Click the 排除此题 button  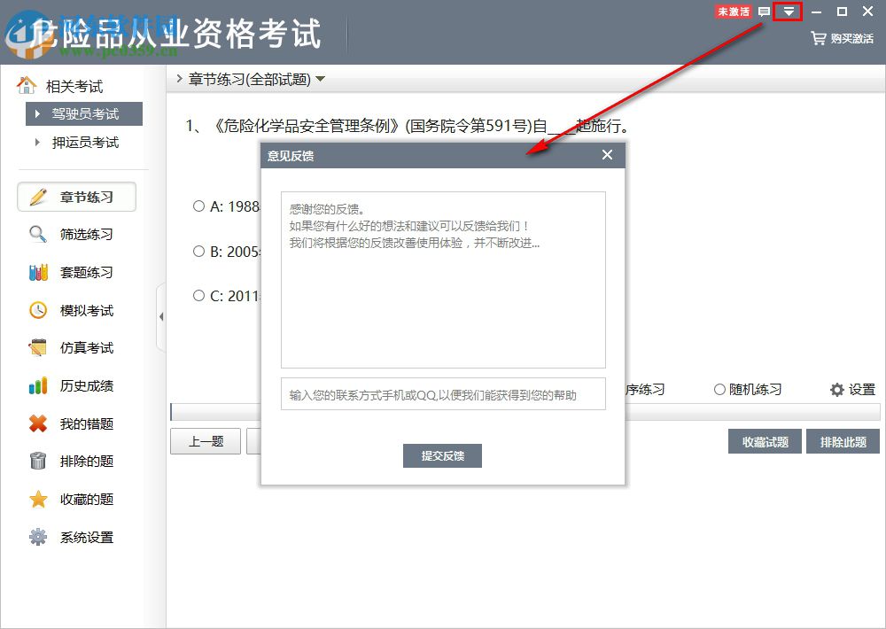pos(842,441)
